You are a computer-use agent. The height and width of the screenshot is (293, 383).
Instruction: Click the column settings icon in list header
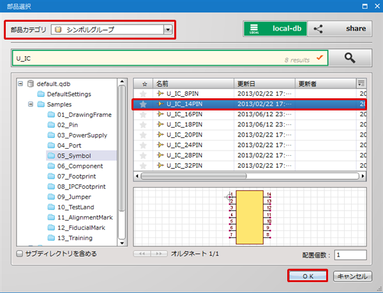[x=362, y=84]
